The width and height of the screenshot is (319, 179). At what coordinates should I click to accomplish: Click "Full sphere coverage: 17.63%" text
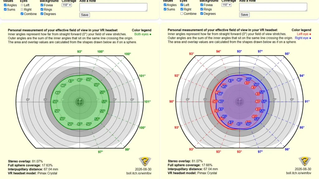click(30, 165)
